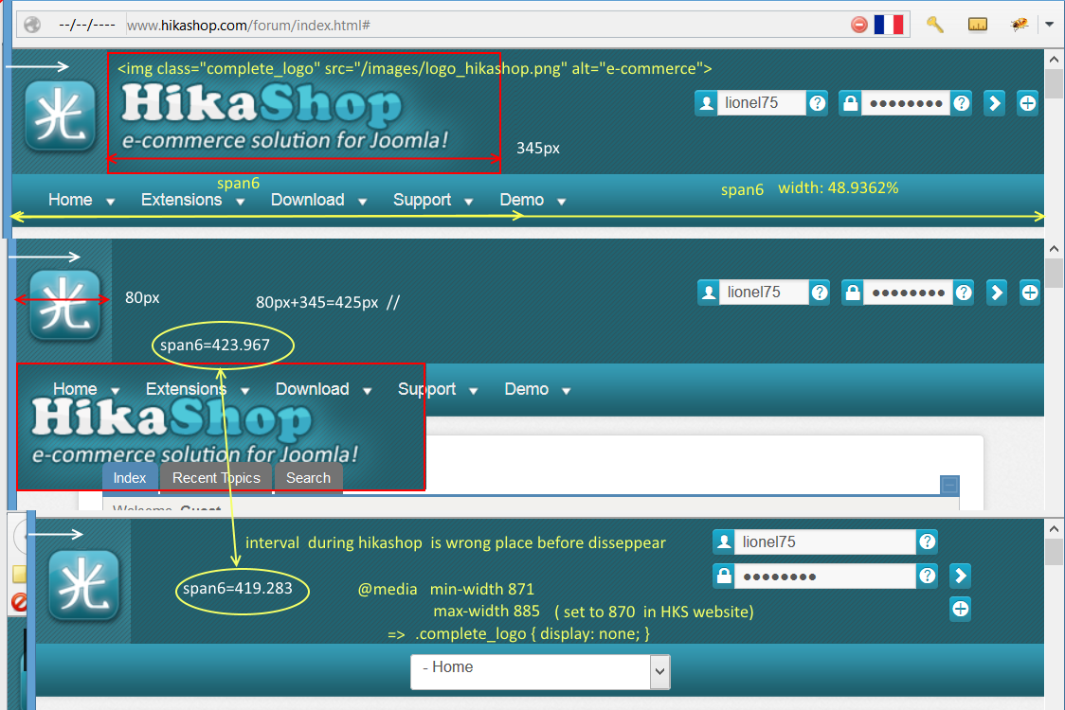This screenshot has width=1065, height=710.
Task: Open Home menu in address-bar view
Action: click(x=70, y=200)
